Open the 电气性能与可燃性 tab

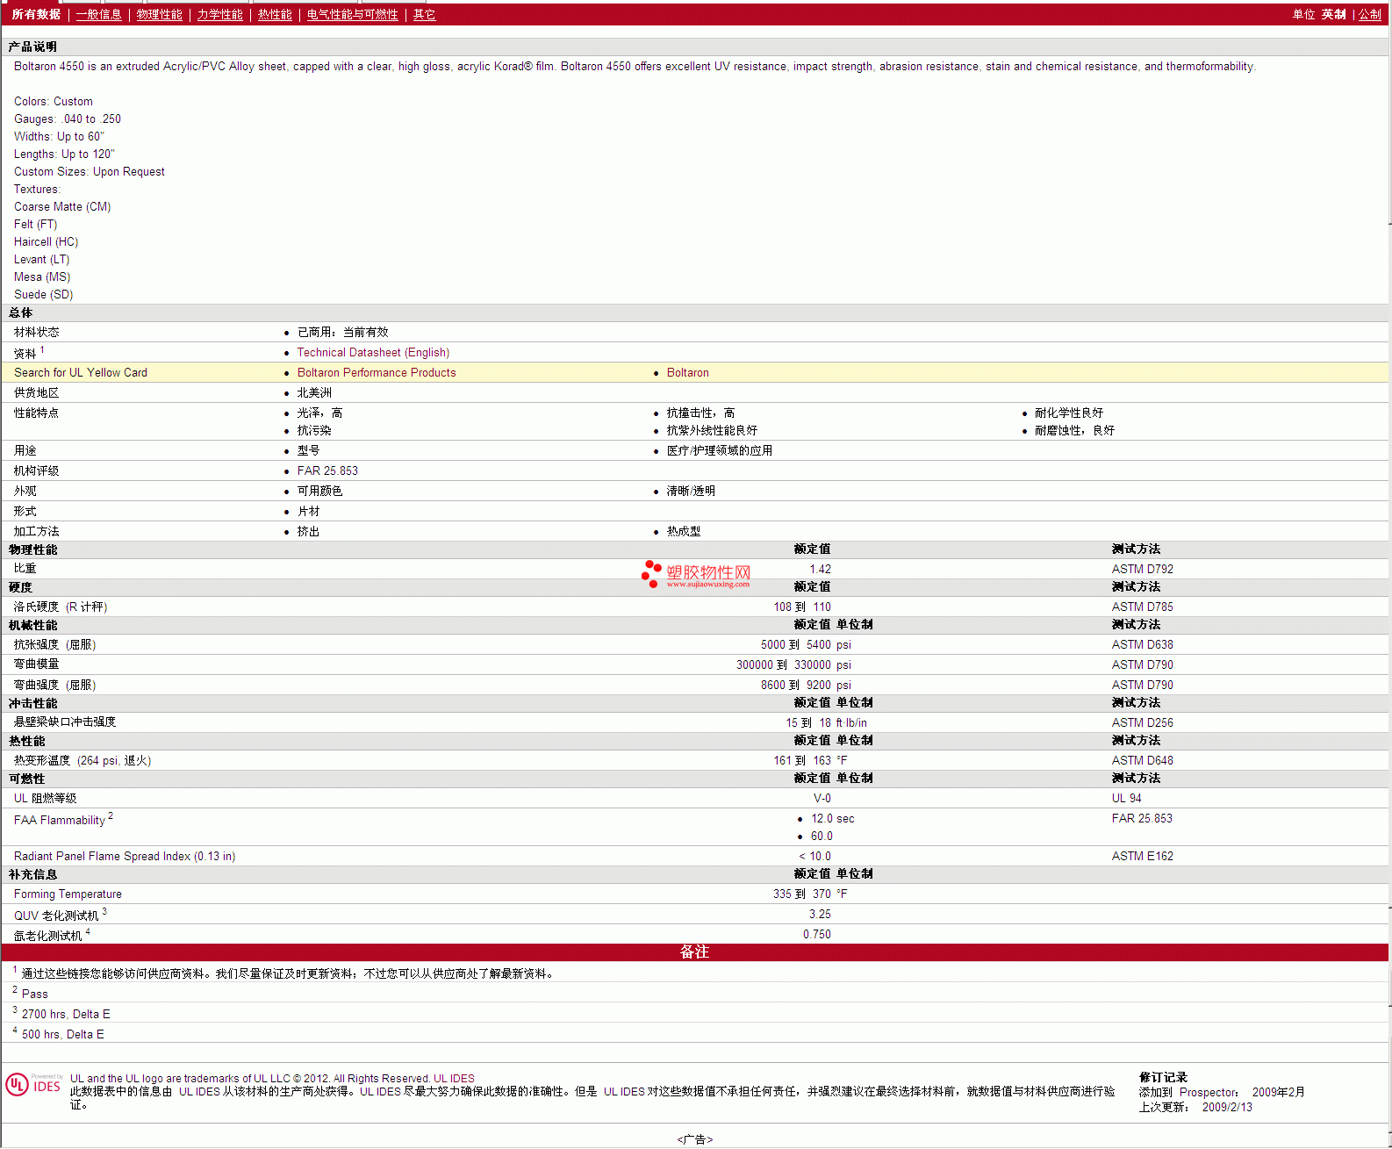click(x=352, y=15)
